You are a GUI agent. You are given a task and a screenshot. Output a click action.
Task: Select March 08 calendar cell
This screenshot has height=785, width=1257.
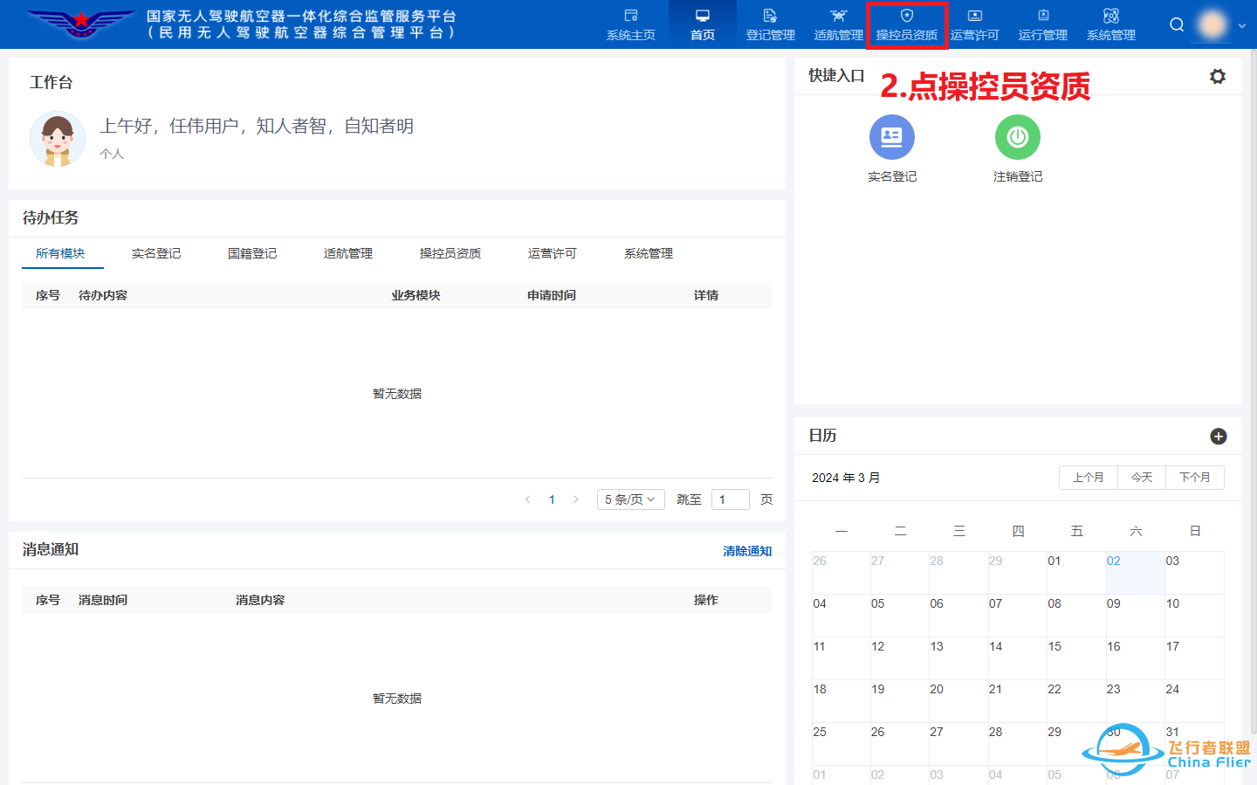click(x=1076, y=616)
